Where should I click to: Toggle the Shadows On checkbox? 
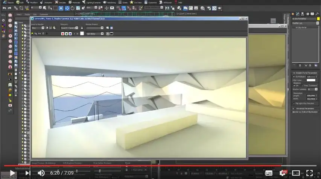pos(294,86)
